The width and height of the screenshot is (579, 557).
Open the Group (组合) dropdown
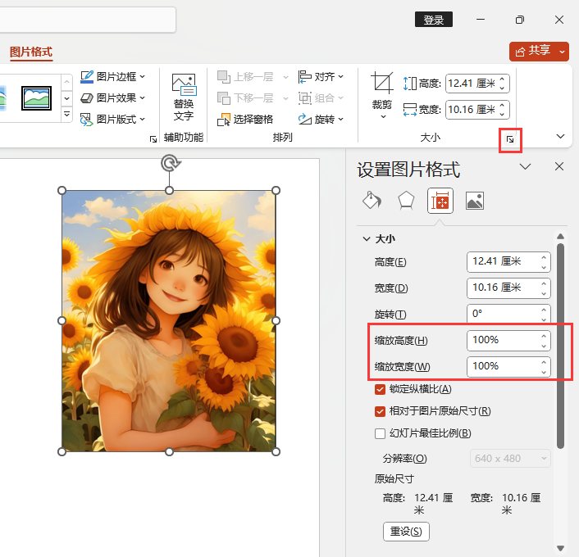(321, 98)
